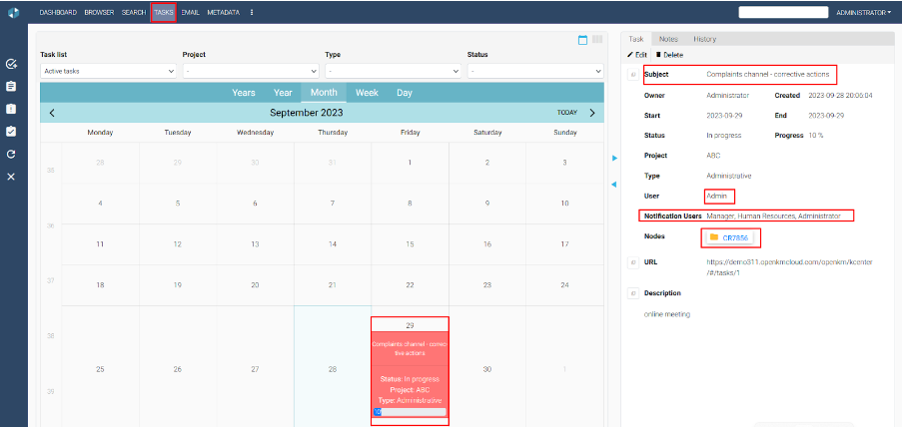Open the Search menu
This screenshot has height=428, width=902.
(x=134, y=12)
